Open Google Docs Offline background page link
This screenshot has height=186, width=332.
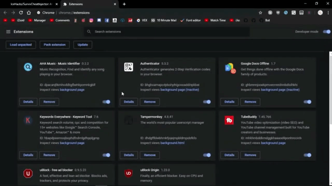pos(280,90)
